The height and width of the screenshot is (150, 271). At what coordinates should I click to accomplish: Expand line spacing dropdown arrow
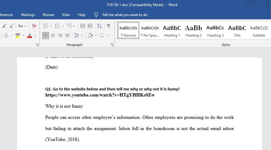coord(82,36)
